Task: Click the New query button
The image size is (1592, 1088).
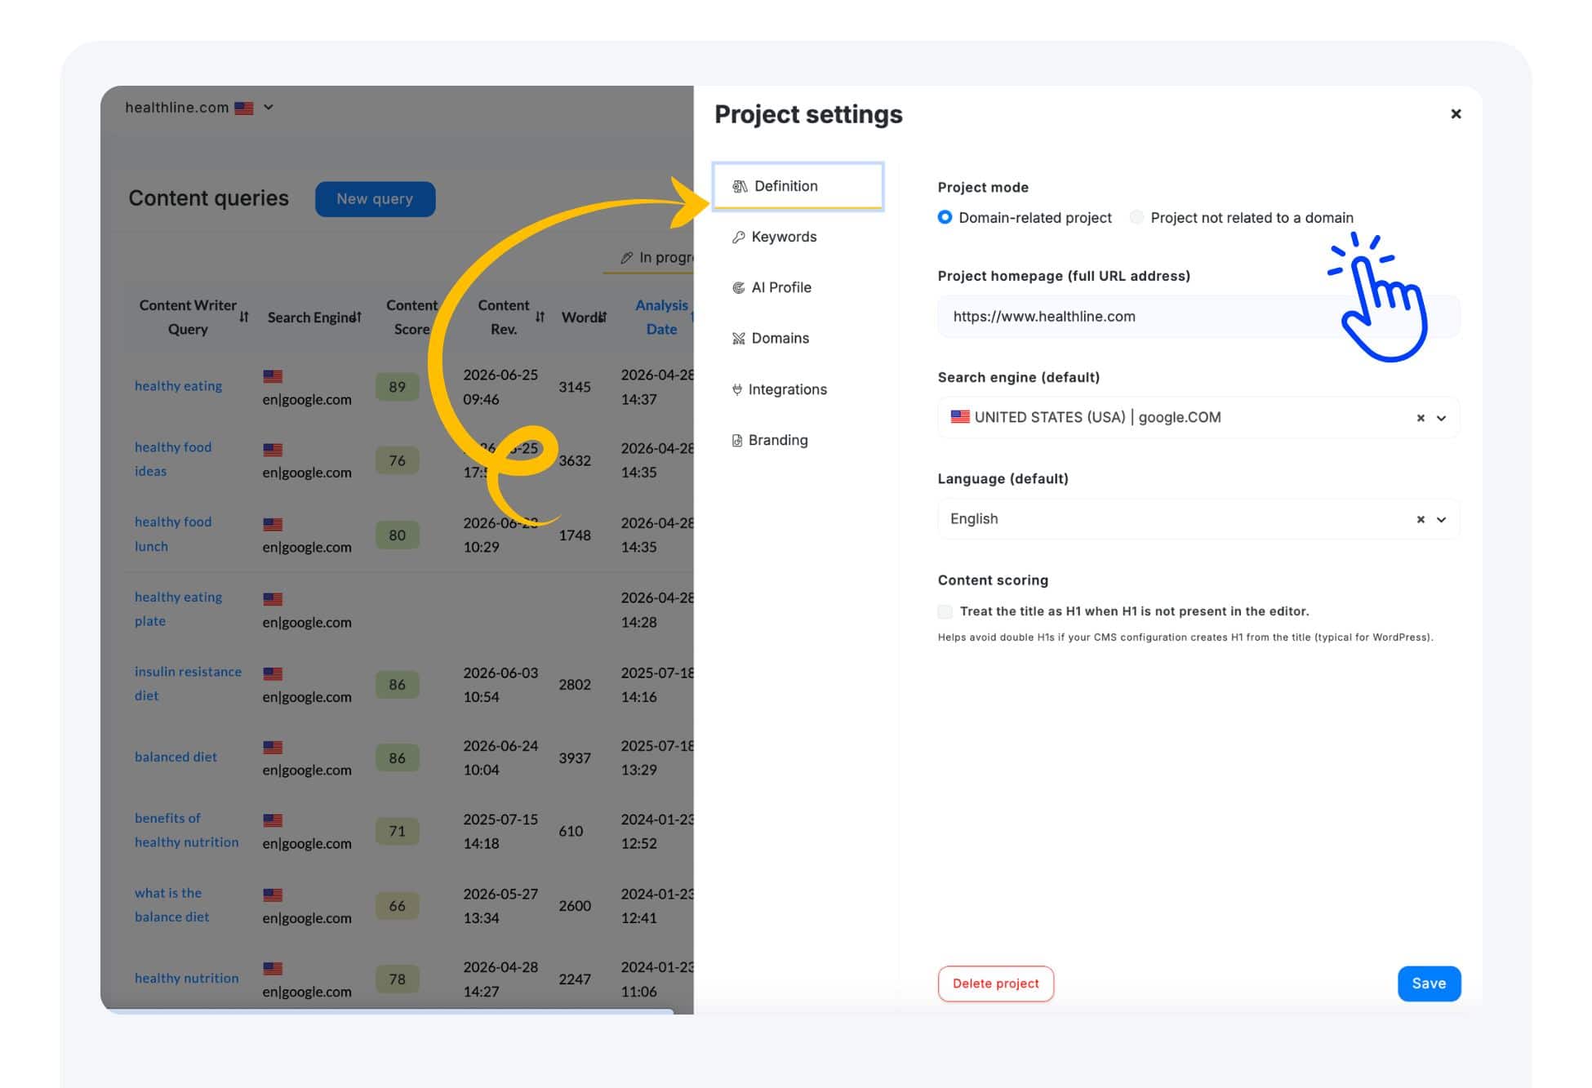Action: (375, 199)
